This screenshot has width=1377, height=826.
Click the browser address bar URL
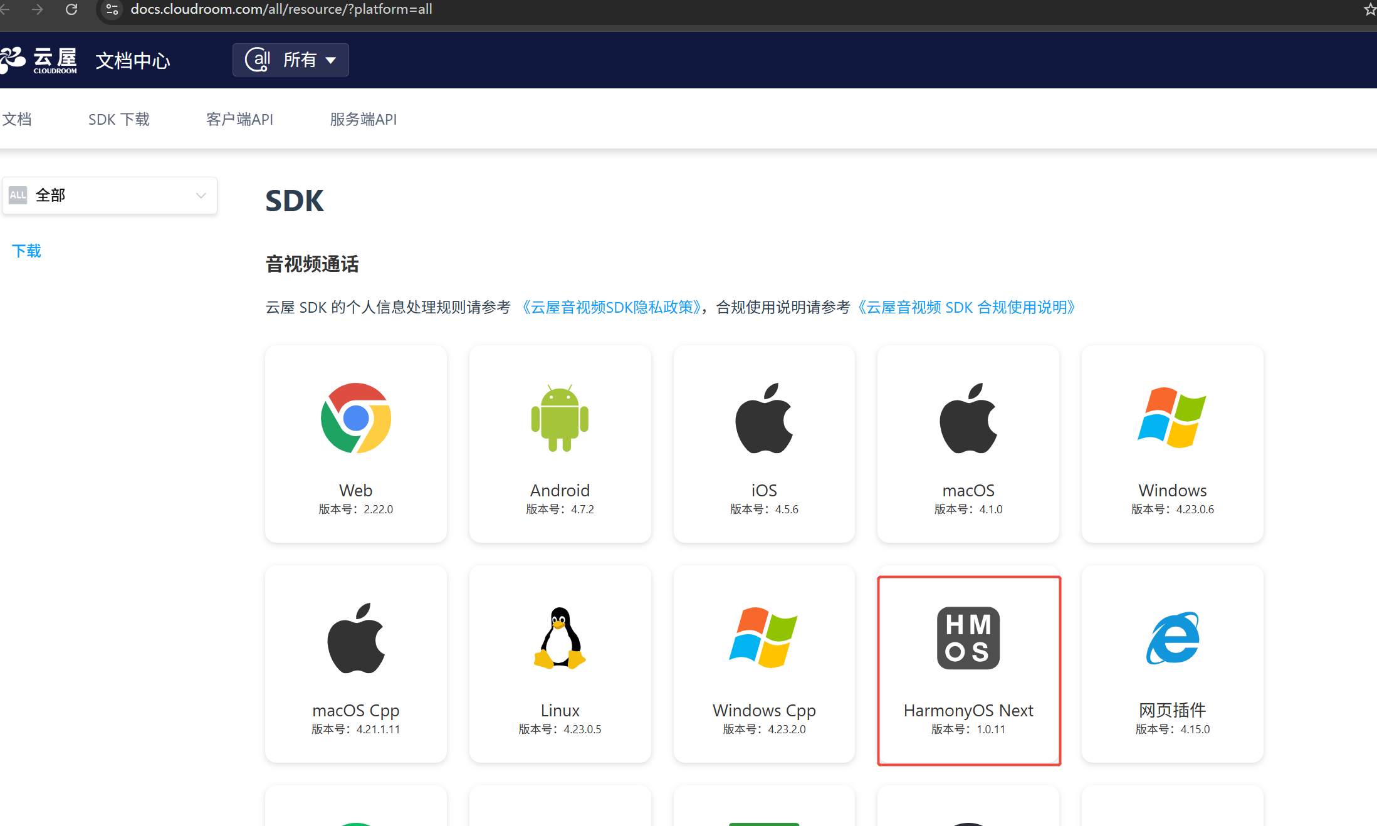click(281, 9)
